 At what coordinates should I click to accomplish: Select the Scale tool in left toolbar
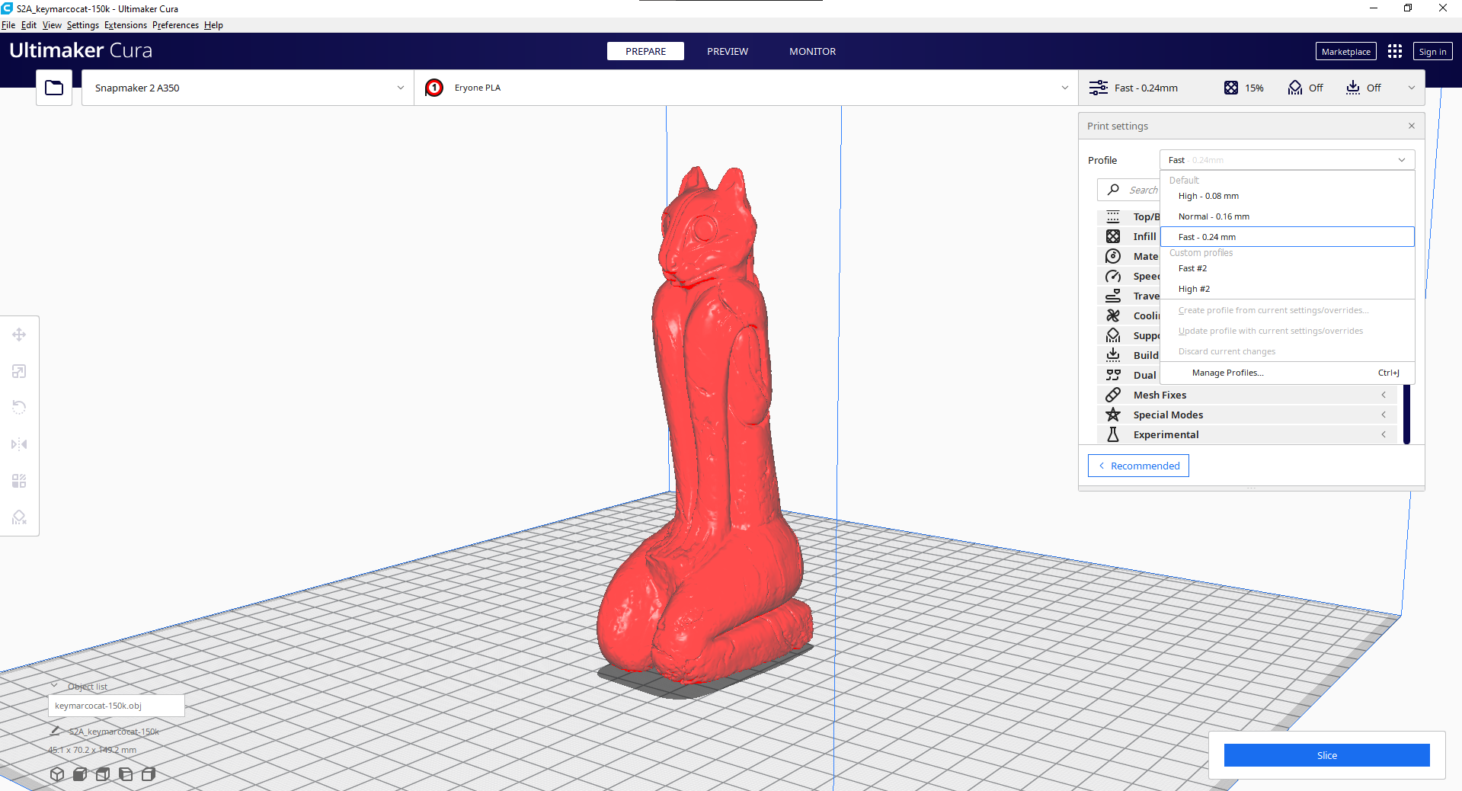(19, 371)
